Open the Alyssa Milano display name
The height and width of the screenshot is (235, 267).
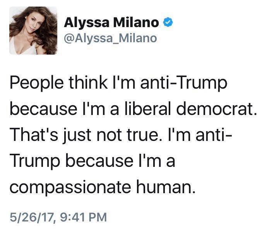point(111,23)
